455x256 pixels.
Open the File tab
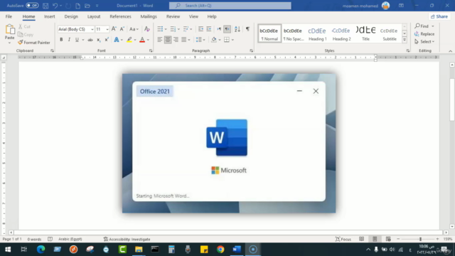coord(9,16)
